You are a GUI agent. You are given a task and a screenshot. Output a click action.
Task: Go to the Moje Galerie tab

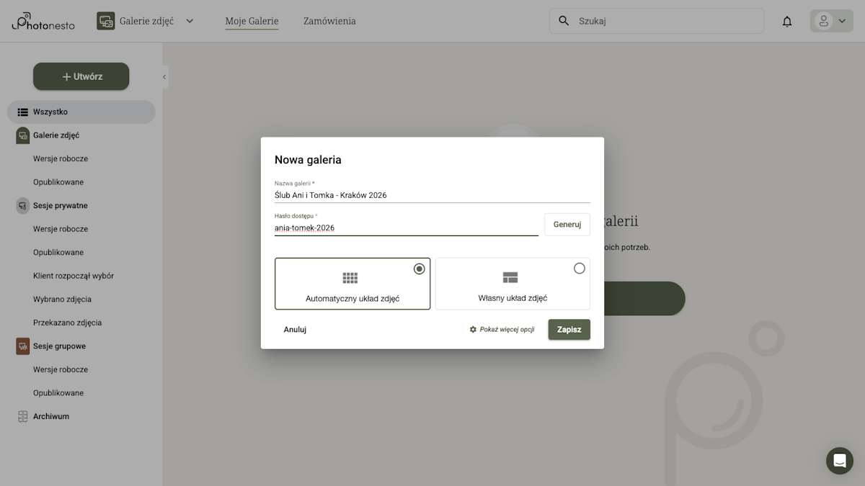[x=252, y=21]
